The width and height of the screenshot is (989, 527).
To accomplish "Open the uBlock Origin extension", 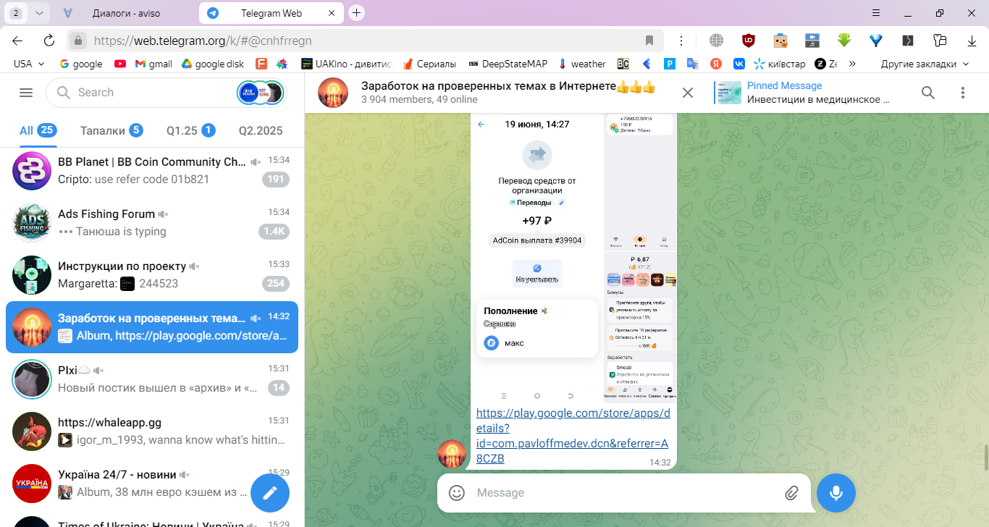I will click(749, 41).
